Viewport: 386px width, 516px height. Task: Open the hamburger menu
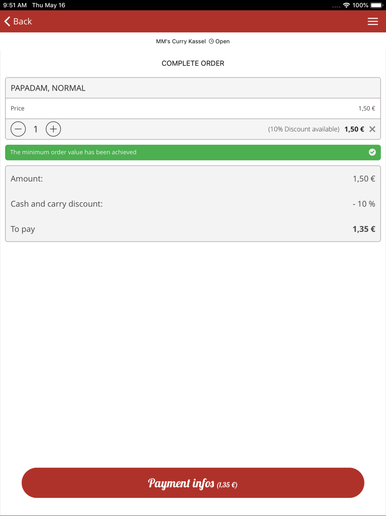coord(372,22)
